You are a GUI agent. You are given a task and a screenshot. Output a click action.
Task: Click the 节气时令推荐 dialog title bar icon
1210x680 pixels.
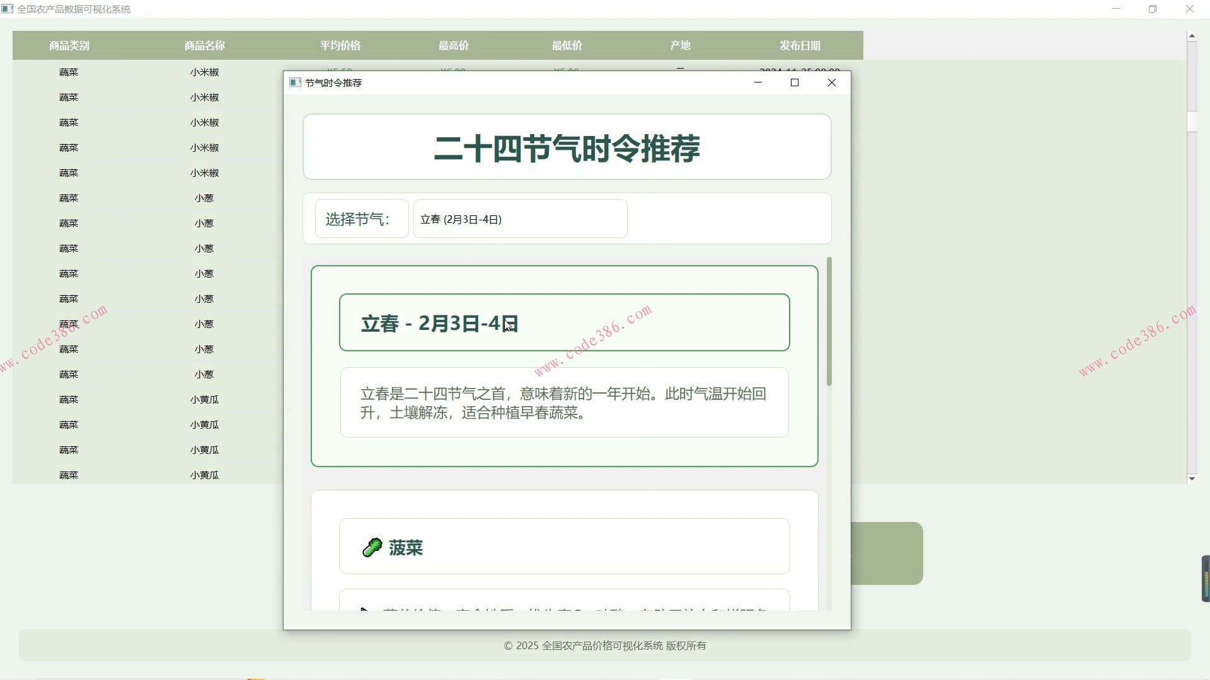click(294, 82)
